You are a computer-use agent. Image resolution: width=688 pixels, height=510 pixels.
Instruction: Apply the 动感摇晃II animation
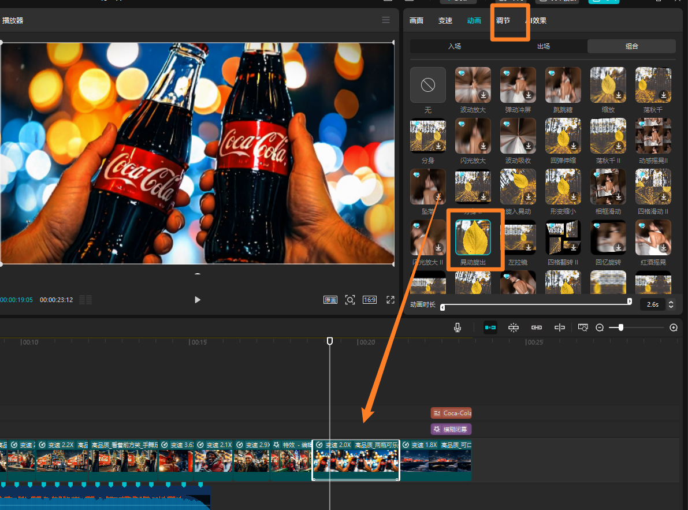pos(653,136)
